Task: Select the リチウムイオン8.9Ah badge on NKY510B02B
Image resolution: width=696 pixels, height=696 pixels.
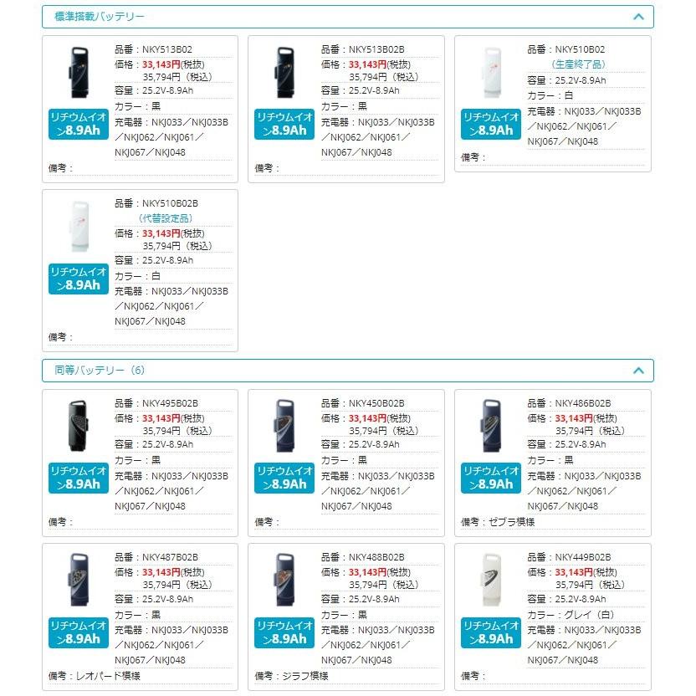Action: tap(78, 280)
